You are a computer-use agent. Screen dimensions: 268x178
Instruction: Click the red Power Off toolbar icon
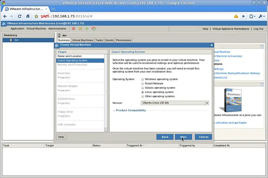tap(73, 29)
